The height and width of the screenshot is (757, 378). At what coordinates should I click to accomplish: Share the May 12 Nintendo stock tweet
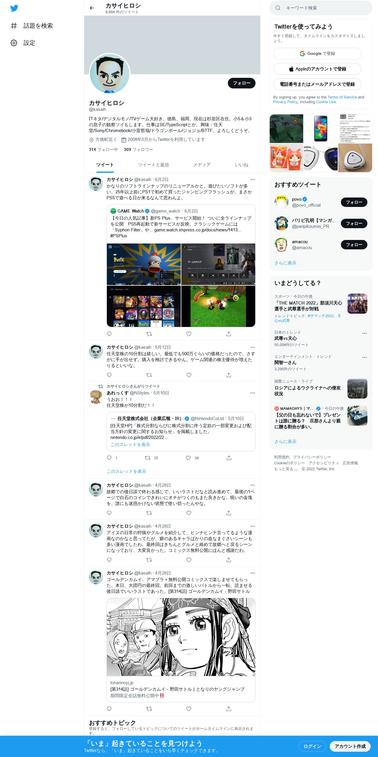tap(229, 375)
